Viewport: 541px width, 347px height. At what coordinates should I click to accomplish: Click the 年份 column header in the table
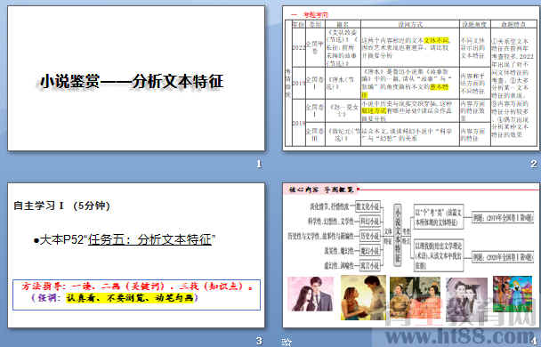coord(299,24)
